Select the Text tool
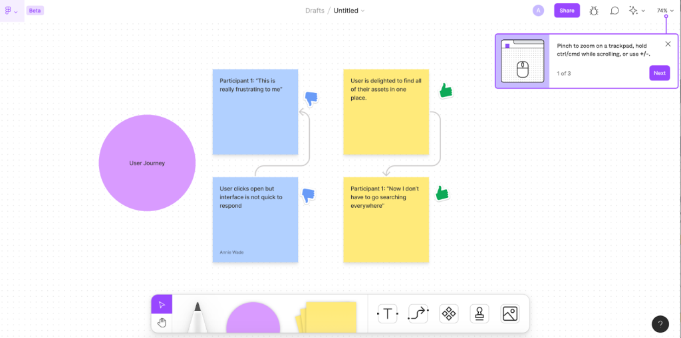Image resolution: width=681 pixels, height=338 pixels. point(388,313)
